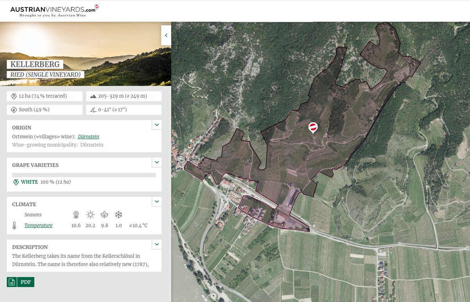470x302 pixels.
Task: Click the grape area icon beside 12 ha
Action: (x=14, y=96)
